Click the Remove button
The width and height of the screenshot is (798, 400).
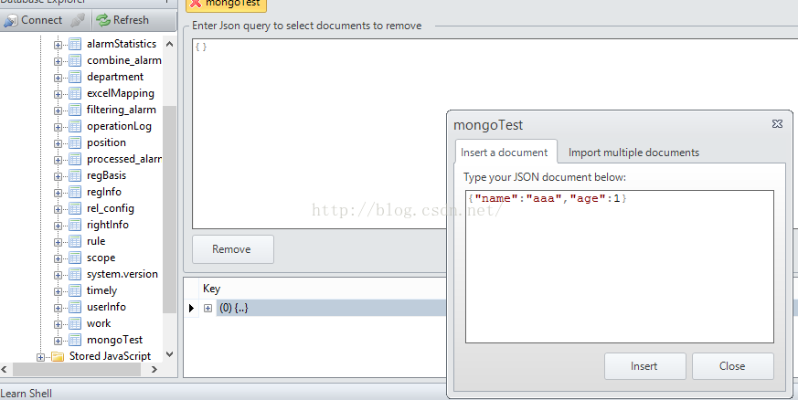pos(232,249)
